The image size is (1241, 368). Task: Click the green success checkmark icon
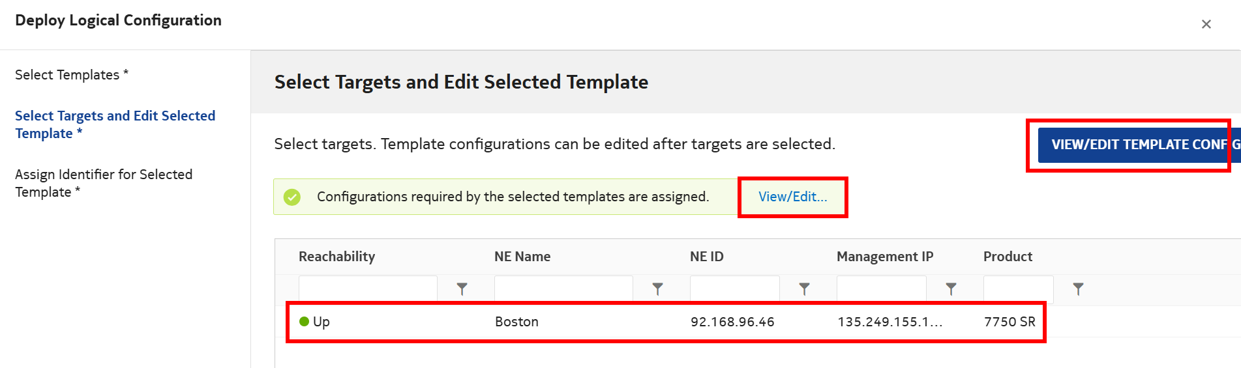(292, 197)
